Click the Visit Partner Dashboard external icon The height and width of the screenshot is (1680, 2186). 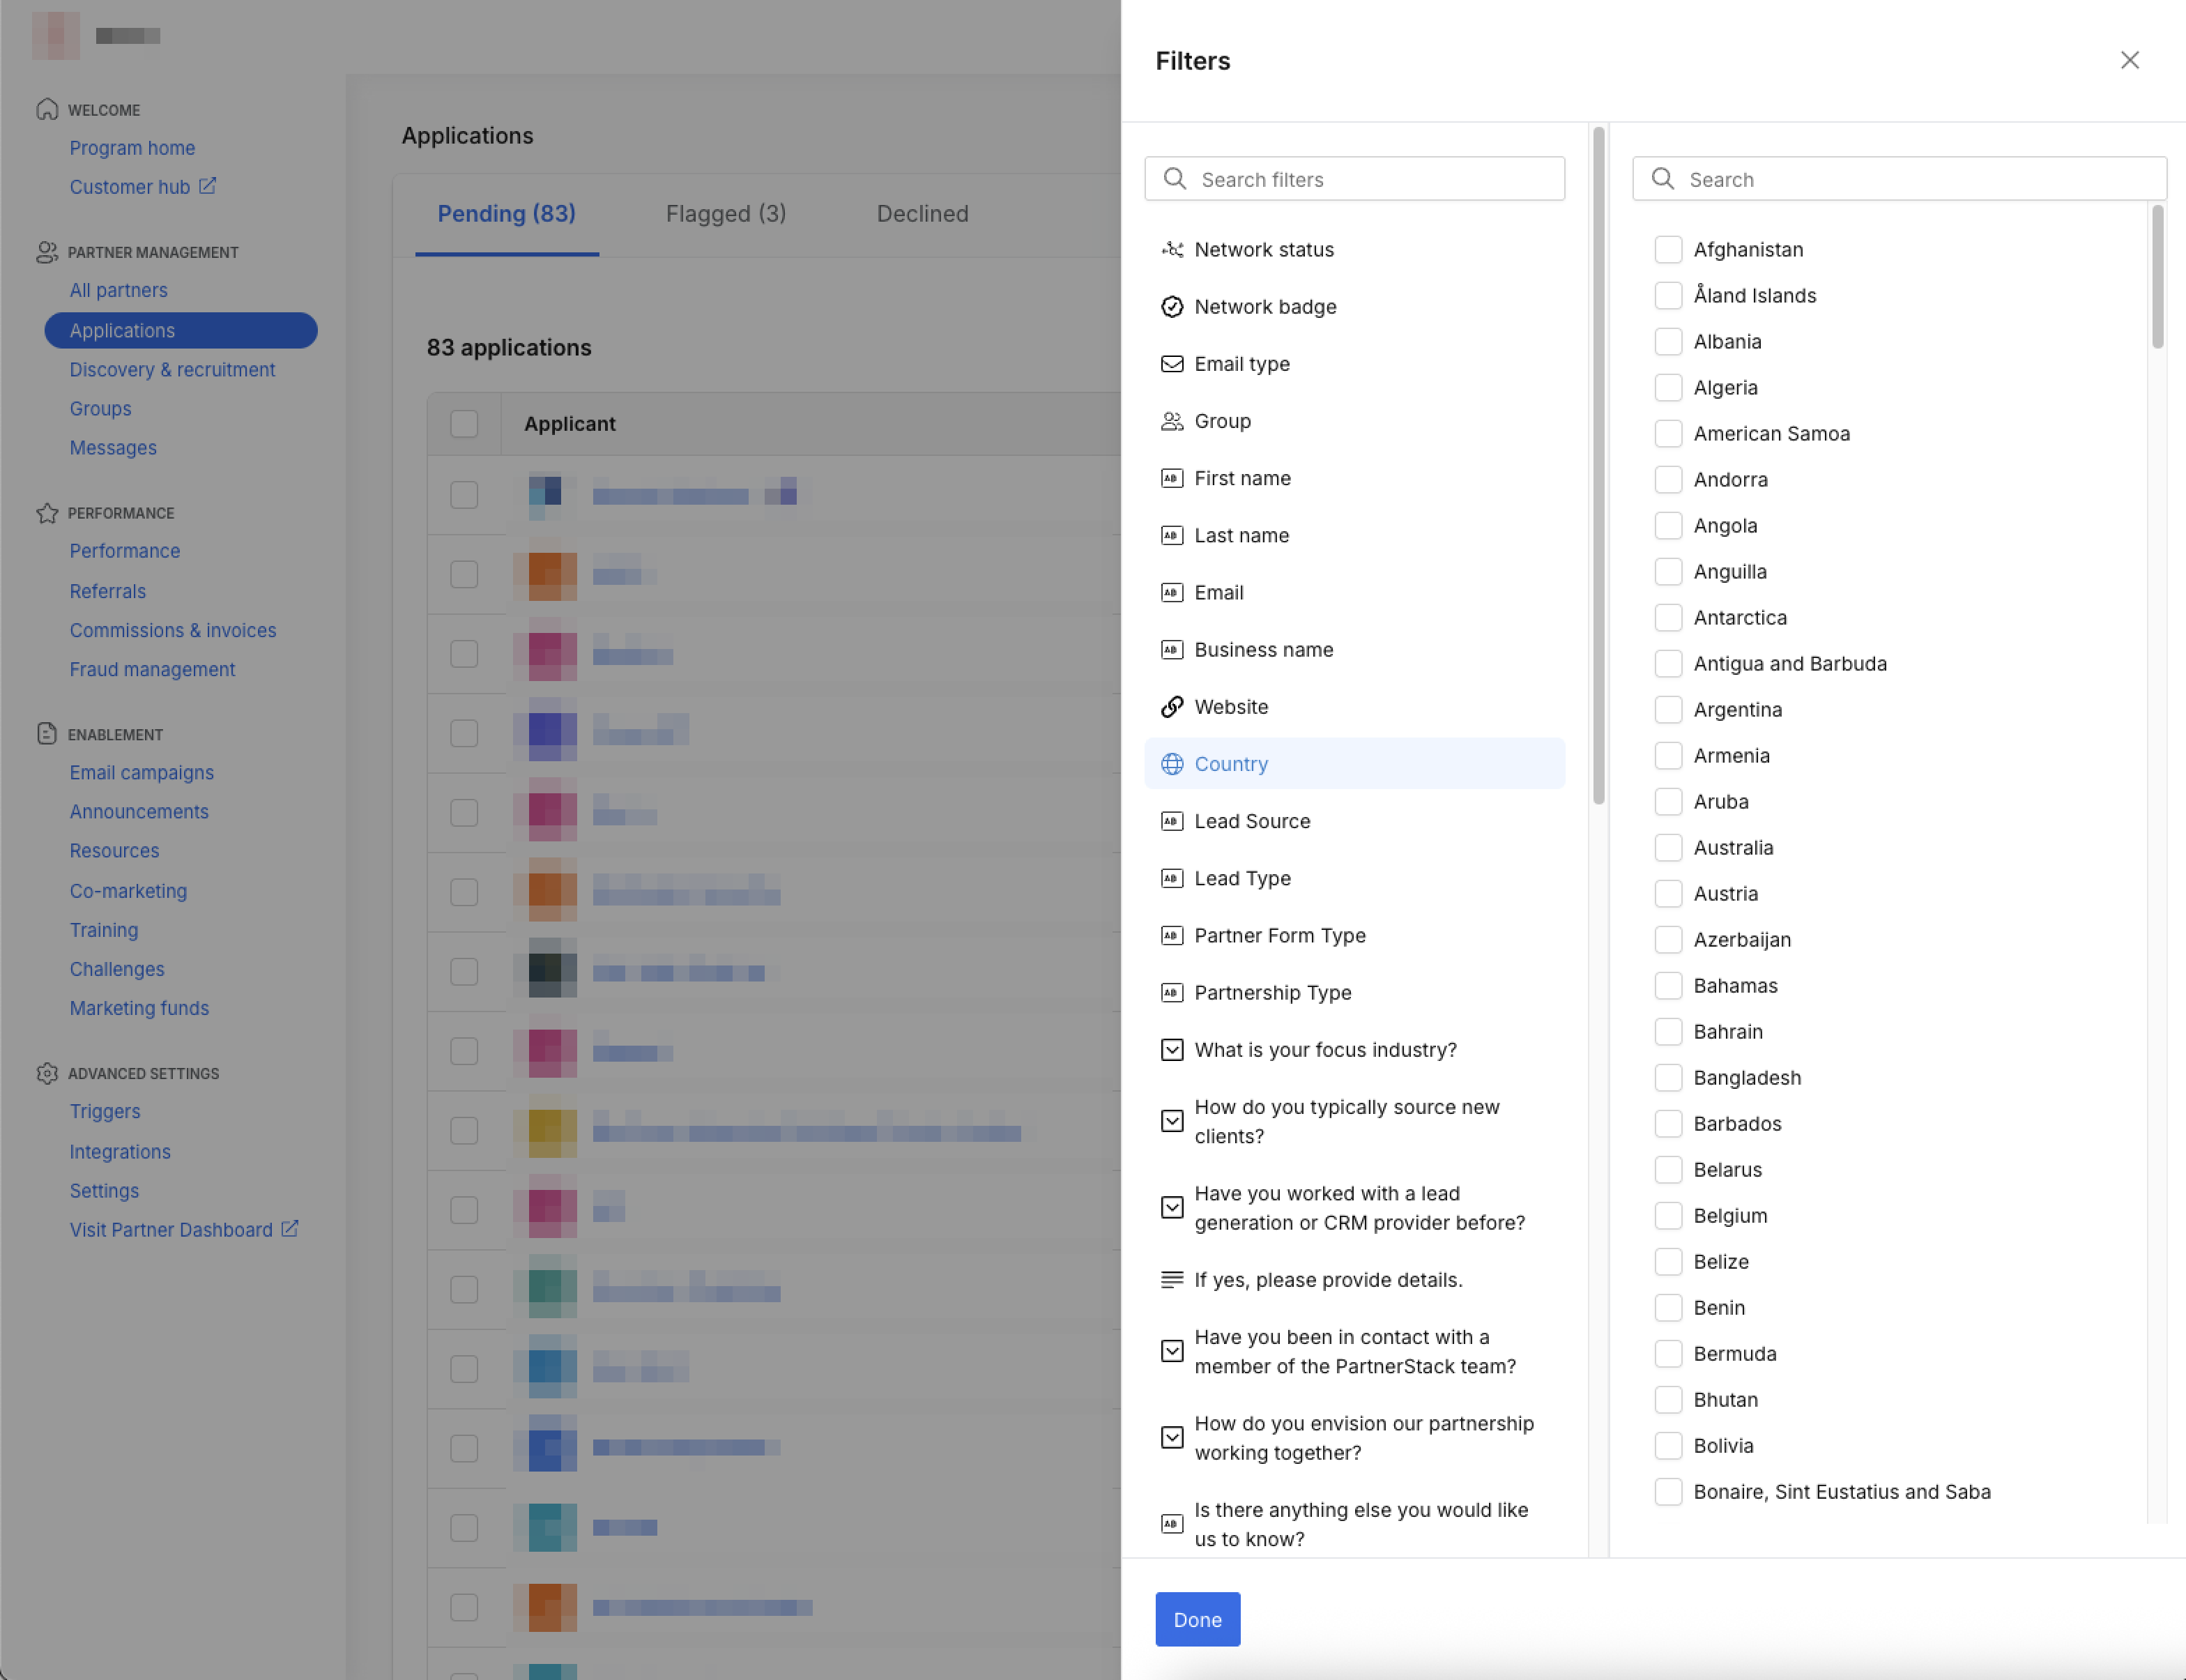click(289, 1229)
